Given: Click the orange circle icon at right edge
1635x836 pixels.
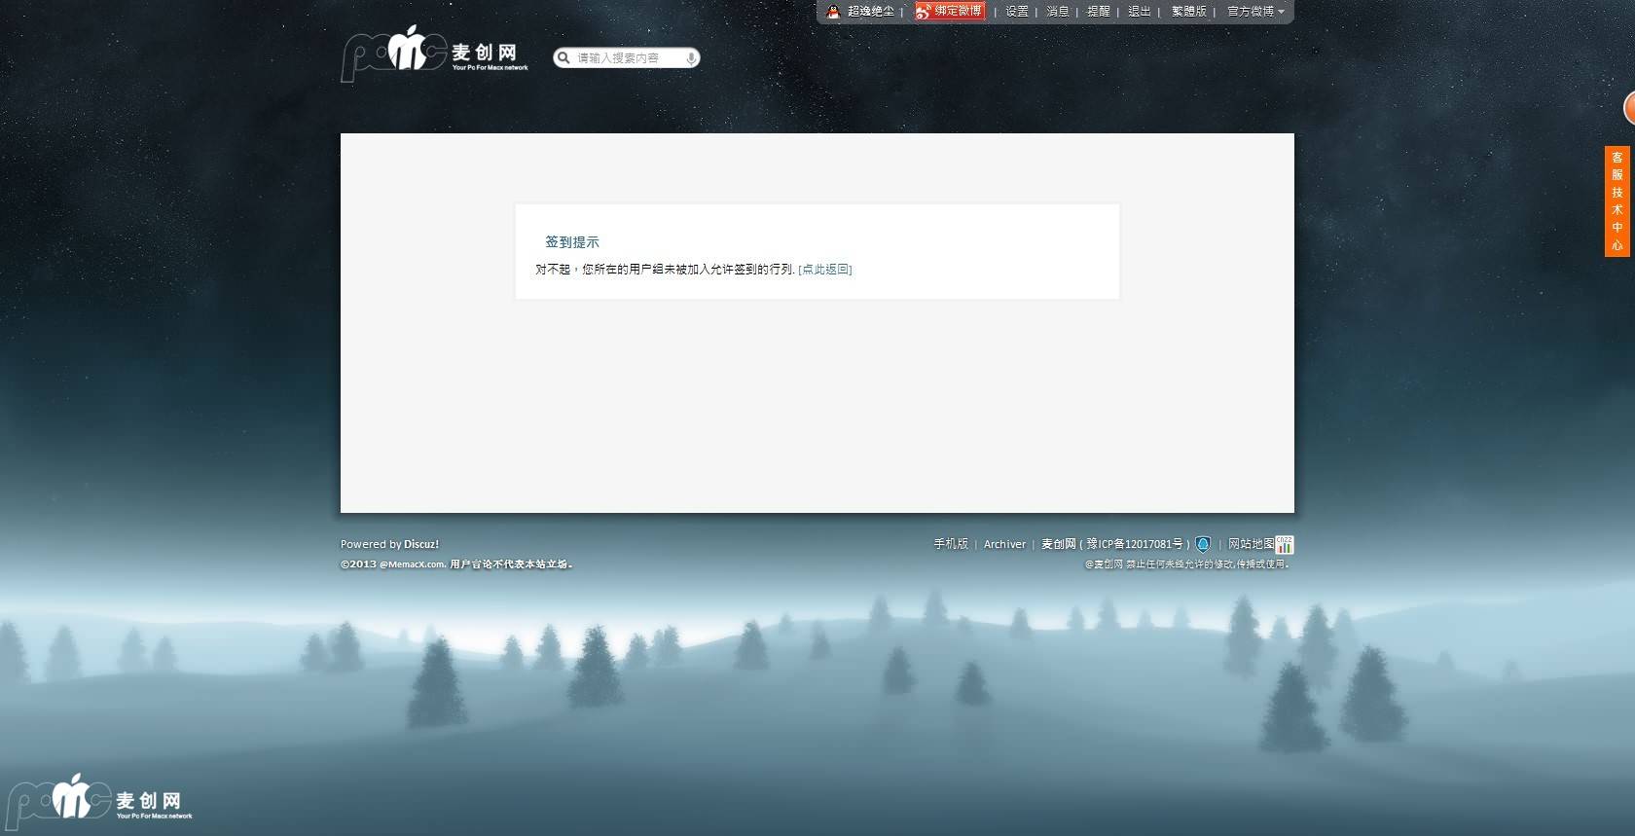Looking at the screenshot, I should point(1629,108).
